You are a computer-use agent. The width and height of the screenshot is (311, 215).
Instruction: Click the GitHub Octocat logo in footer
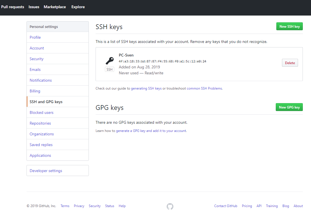pyautogui.click(x=170, y=206)
